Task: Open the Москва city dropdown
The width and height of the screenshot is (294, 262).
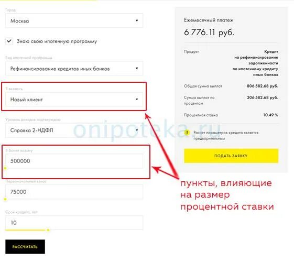Action: (74, 20)
